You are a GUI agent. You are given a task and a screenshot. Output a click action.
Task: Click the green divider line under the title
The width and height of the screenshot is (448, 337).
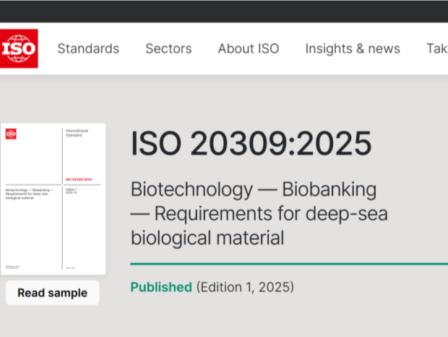tap(289, 264)
